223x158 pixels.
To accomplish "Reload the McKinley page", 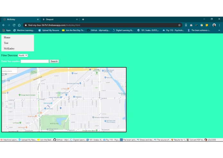I will click(x=14, y=25).
